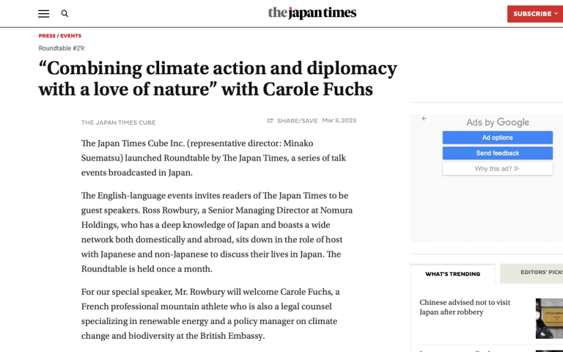Click the search magnifier icon
The image size is (563, 352).
65,14
